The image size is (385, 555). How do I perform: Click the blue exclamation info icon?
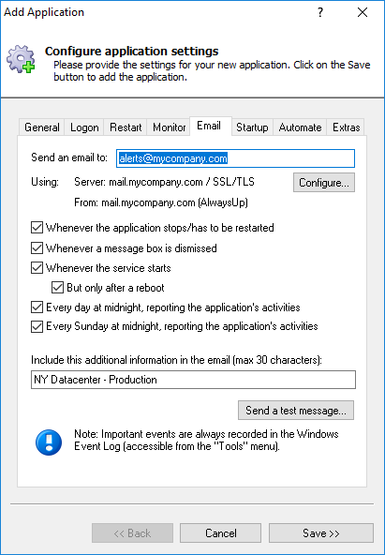pyautogui.click(x=49, y=442)
